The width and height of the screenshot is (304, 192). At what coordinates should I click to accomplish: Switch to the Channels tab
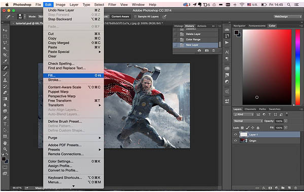click(250, 109)
